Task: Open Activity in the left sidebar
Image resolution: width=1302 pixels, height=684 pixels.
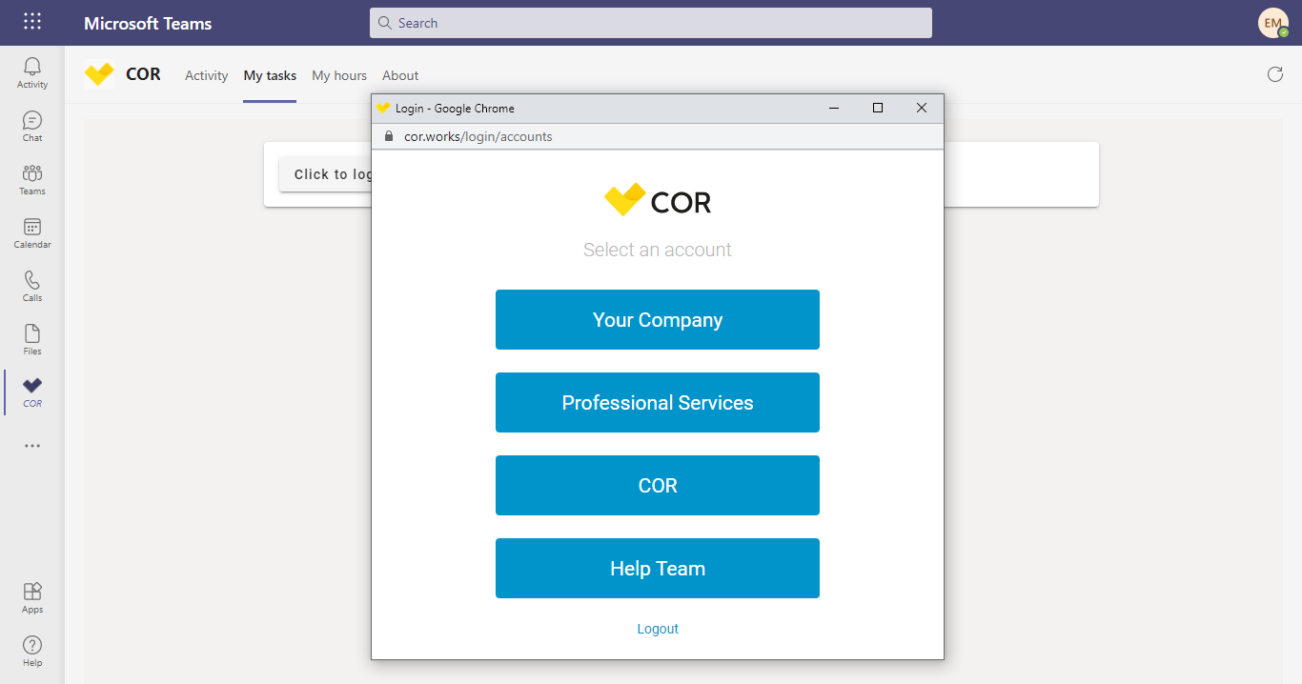Action: point(32,72)
